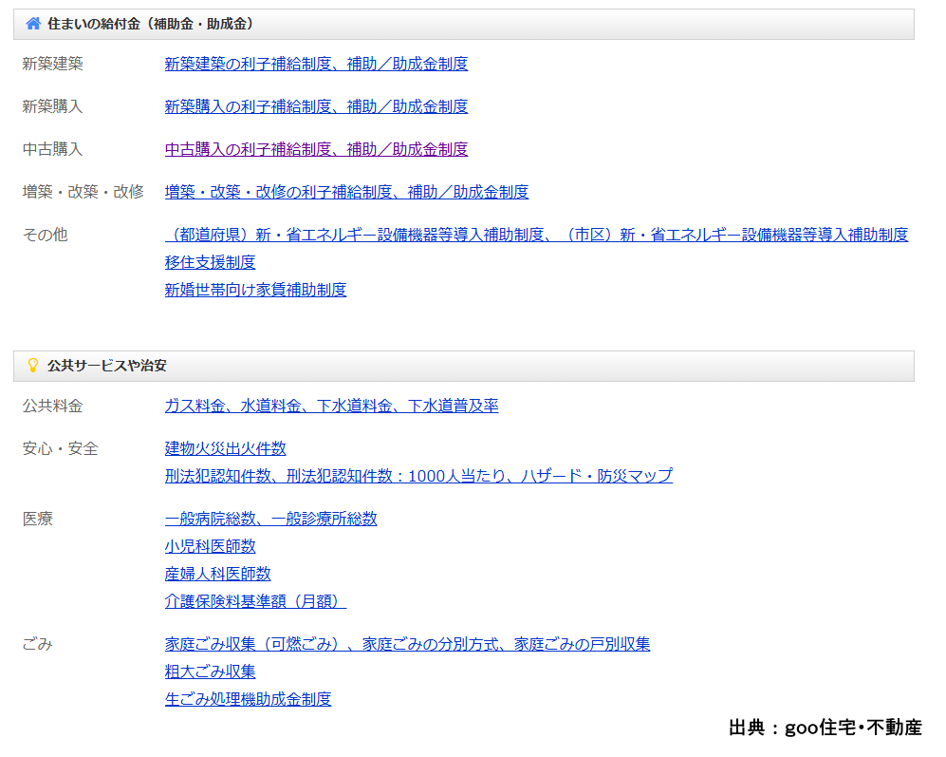This screenshot has width=946, height=757.
Task: Click the 移住支援制度 link
Action: coord(210,262)
